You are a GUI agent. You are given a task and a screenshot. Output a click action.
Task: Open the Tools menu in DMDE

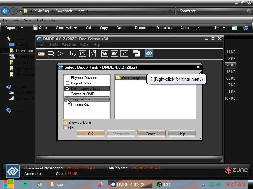53,45
